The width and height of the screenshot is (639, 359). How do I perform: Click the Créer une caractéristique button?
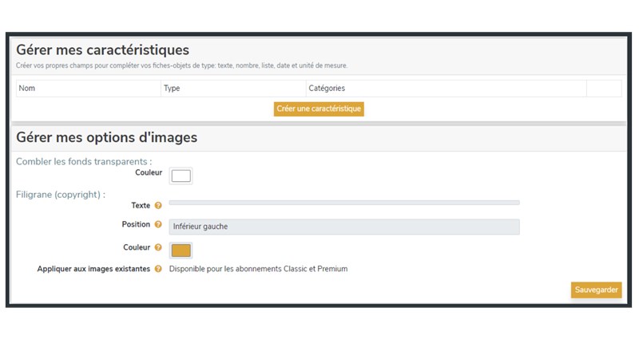[319, 108]
